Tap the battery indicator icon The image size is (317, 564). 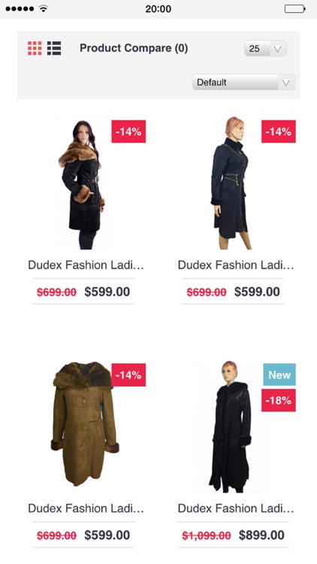tap(294, 8)
